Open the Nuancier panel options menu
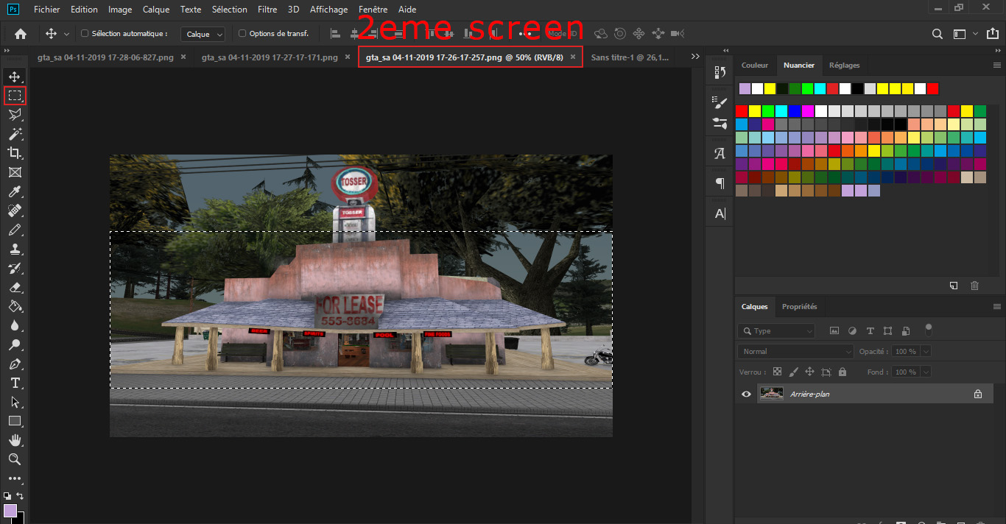 click(997, 65)
